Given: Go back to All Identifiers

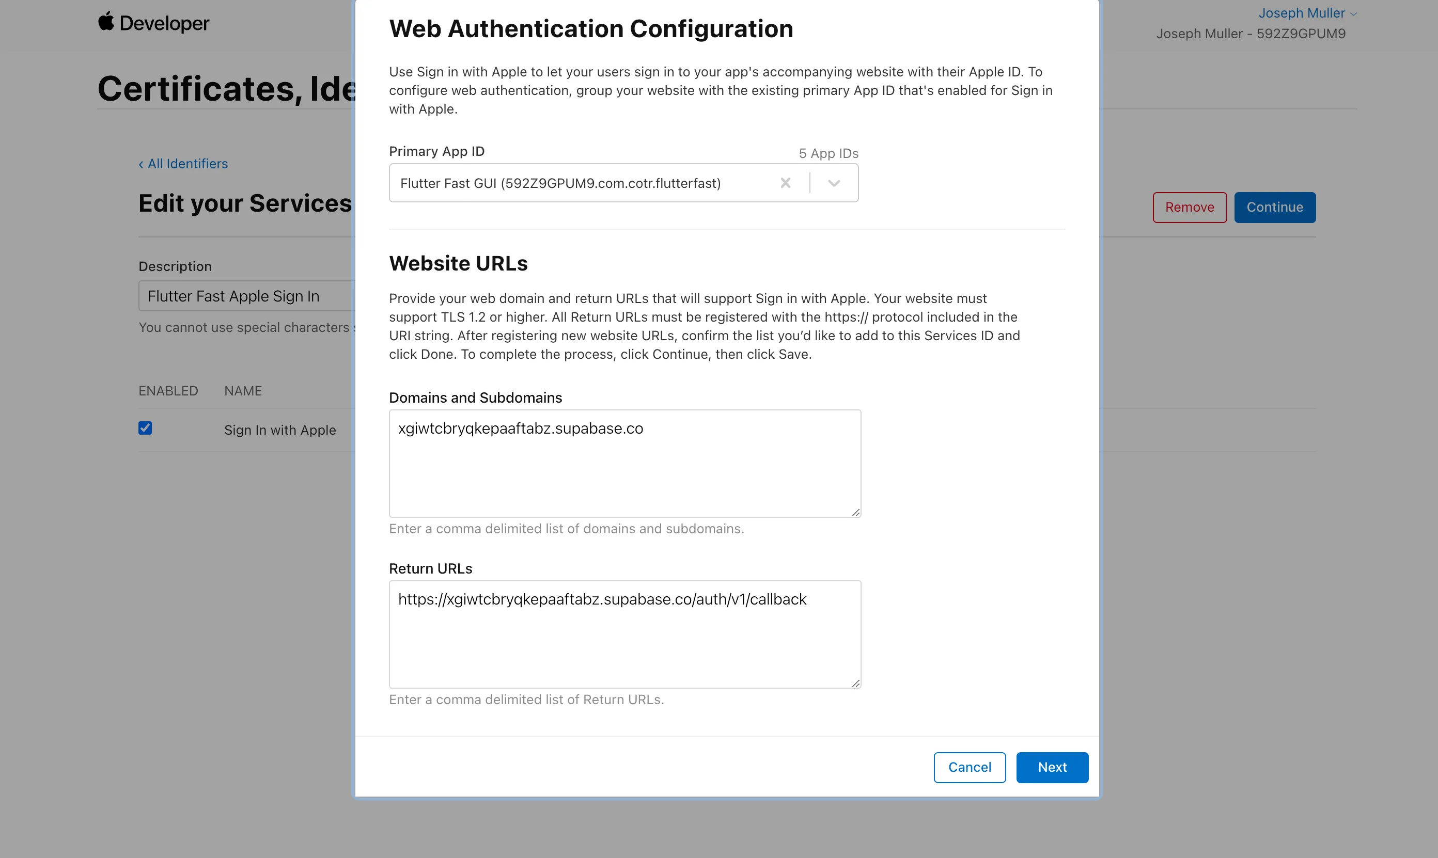Looking at the screenshot, I should pos(183,164).
